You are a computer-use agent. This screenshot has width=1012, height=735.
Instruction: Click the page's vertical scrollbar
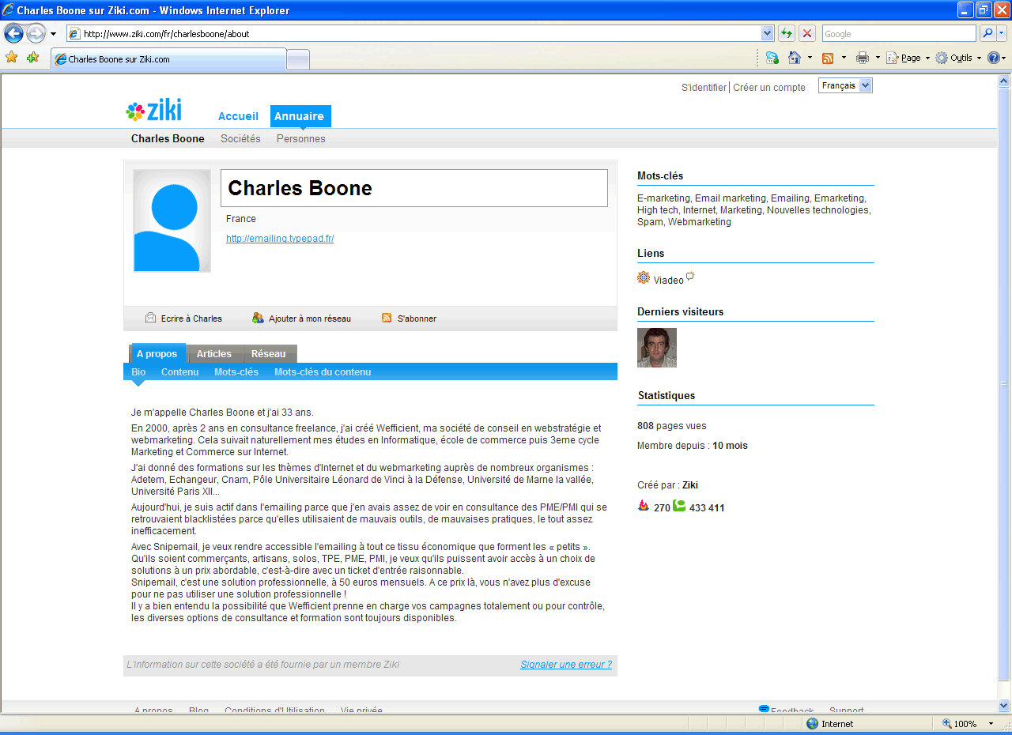1004,383
